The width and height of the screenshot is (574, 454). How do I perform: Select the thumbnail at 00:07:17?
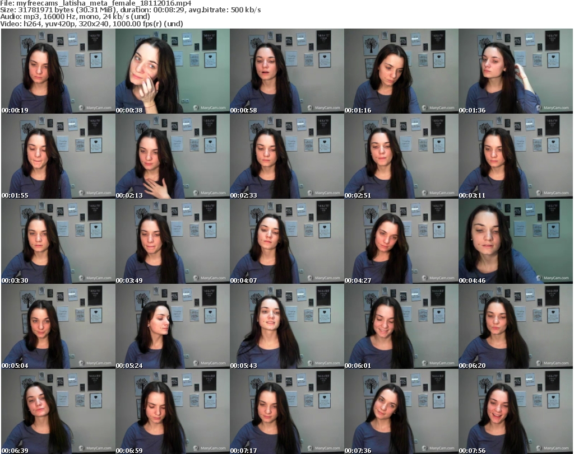pos(286,411)
